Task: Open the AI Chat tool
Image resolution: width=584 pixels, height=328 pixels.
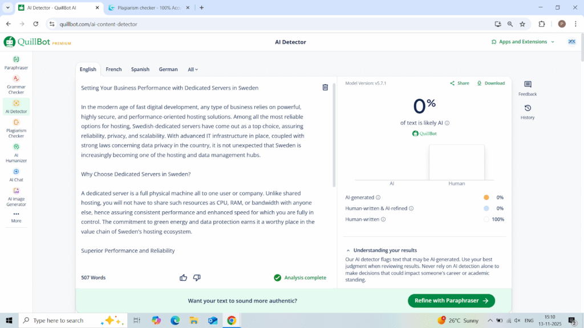Action: pyautogui.click(x=16, y=174)
